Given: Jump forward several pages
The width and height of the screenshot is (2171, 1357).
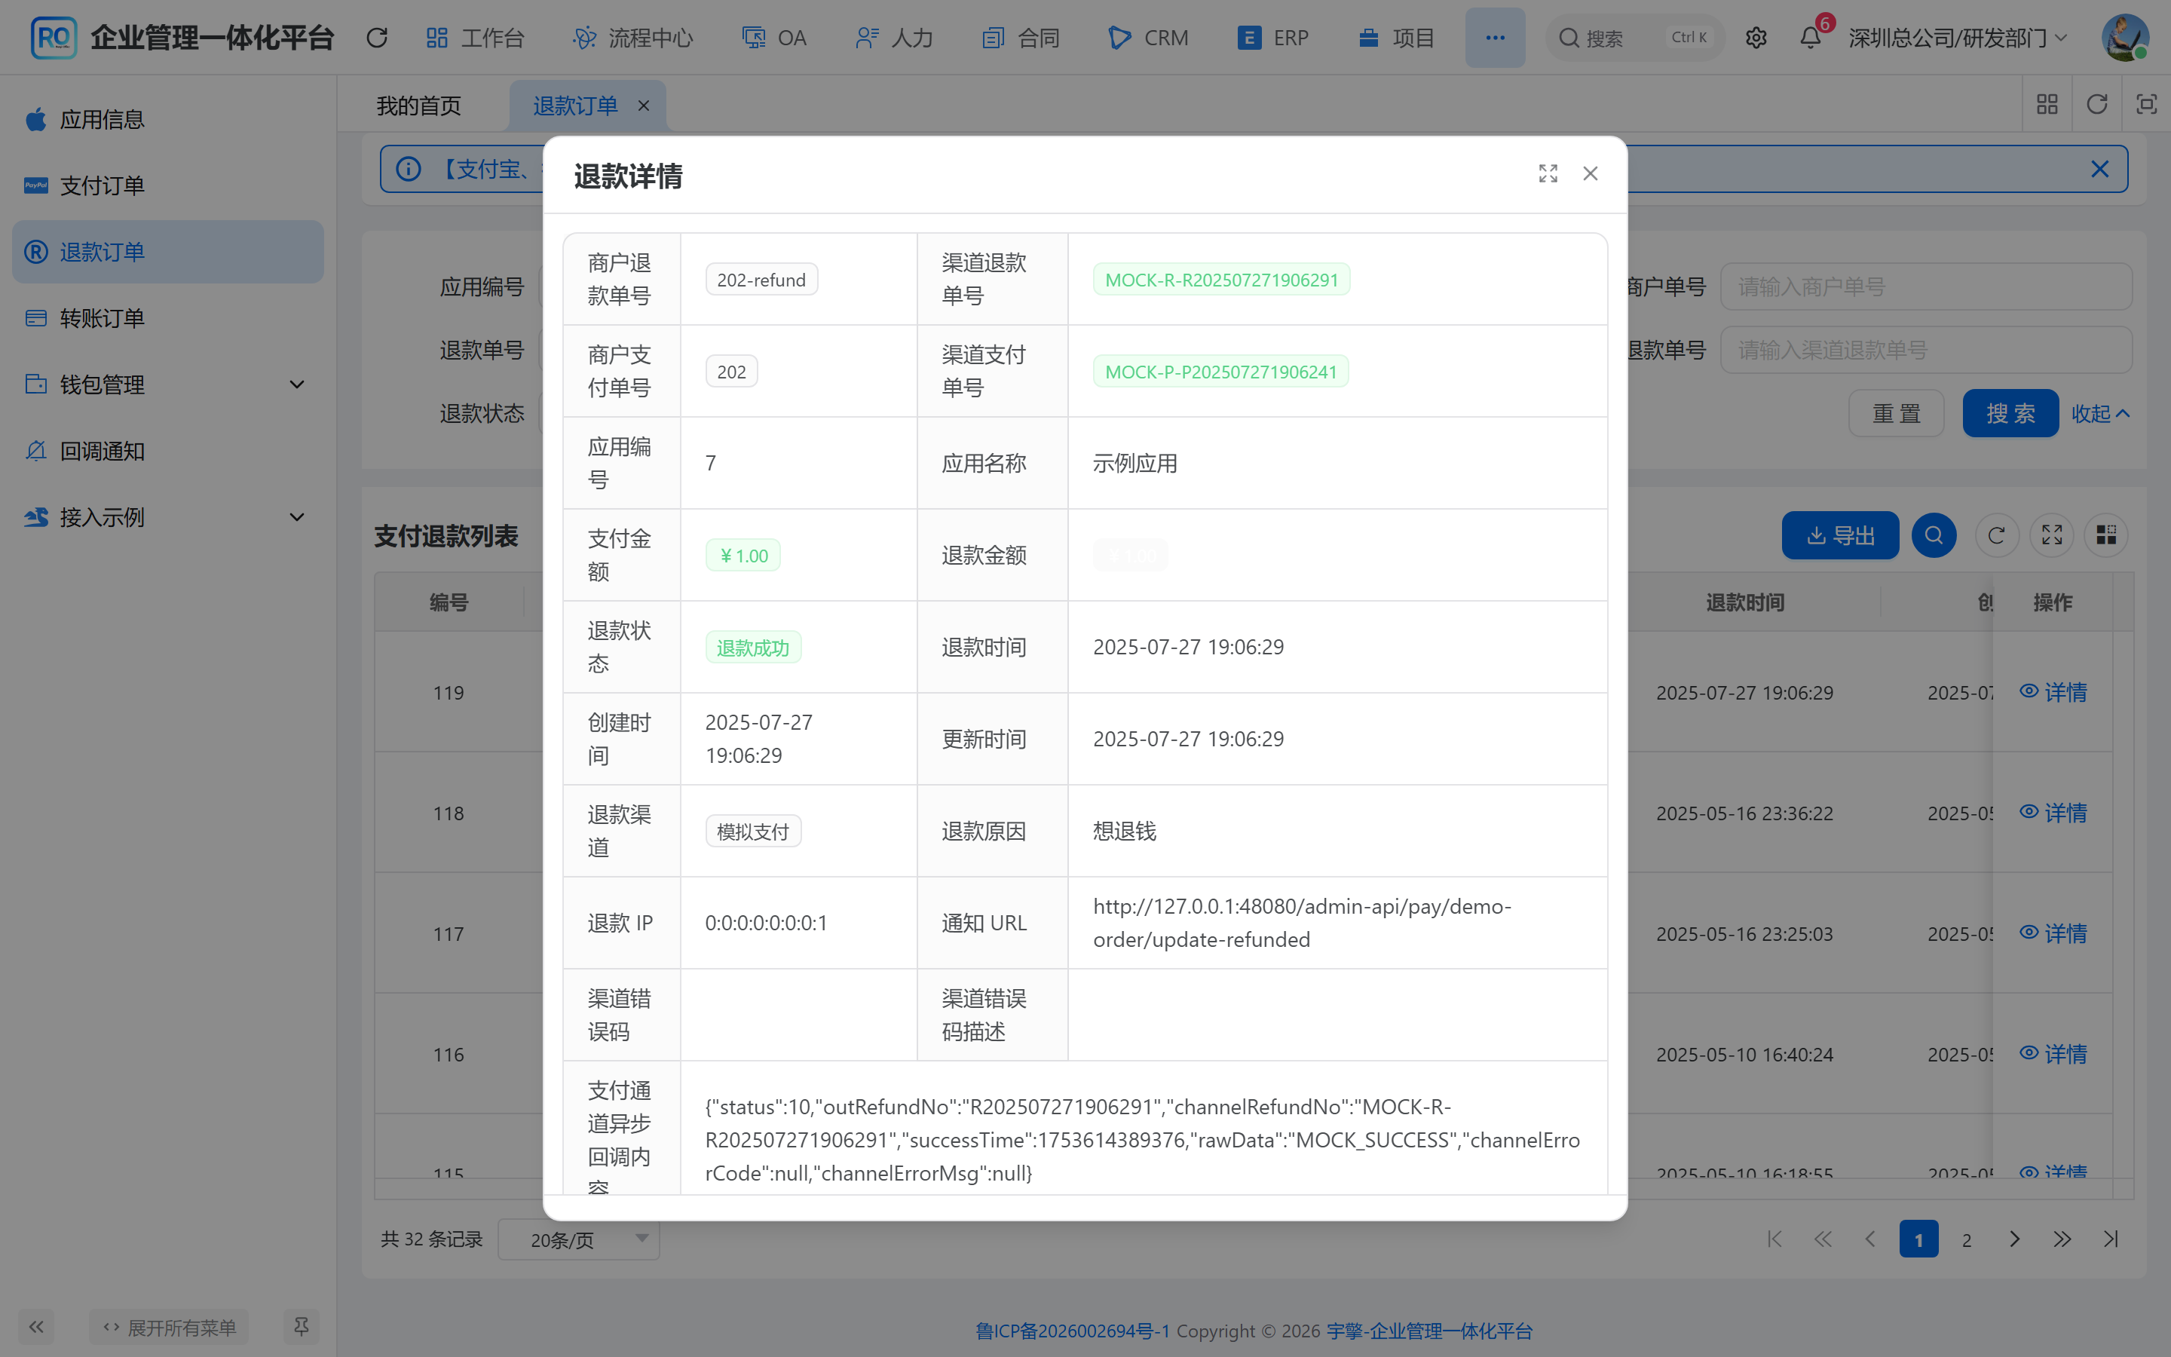Looking at the screenshot, I should pyautogui.click(x=2062, y=1239).
